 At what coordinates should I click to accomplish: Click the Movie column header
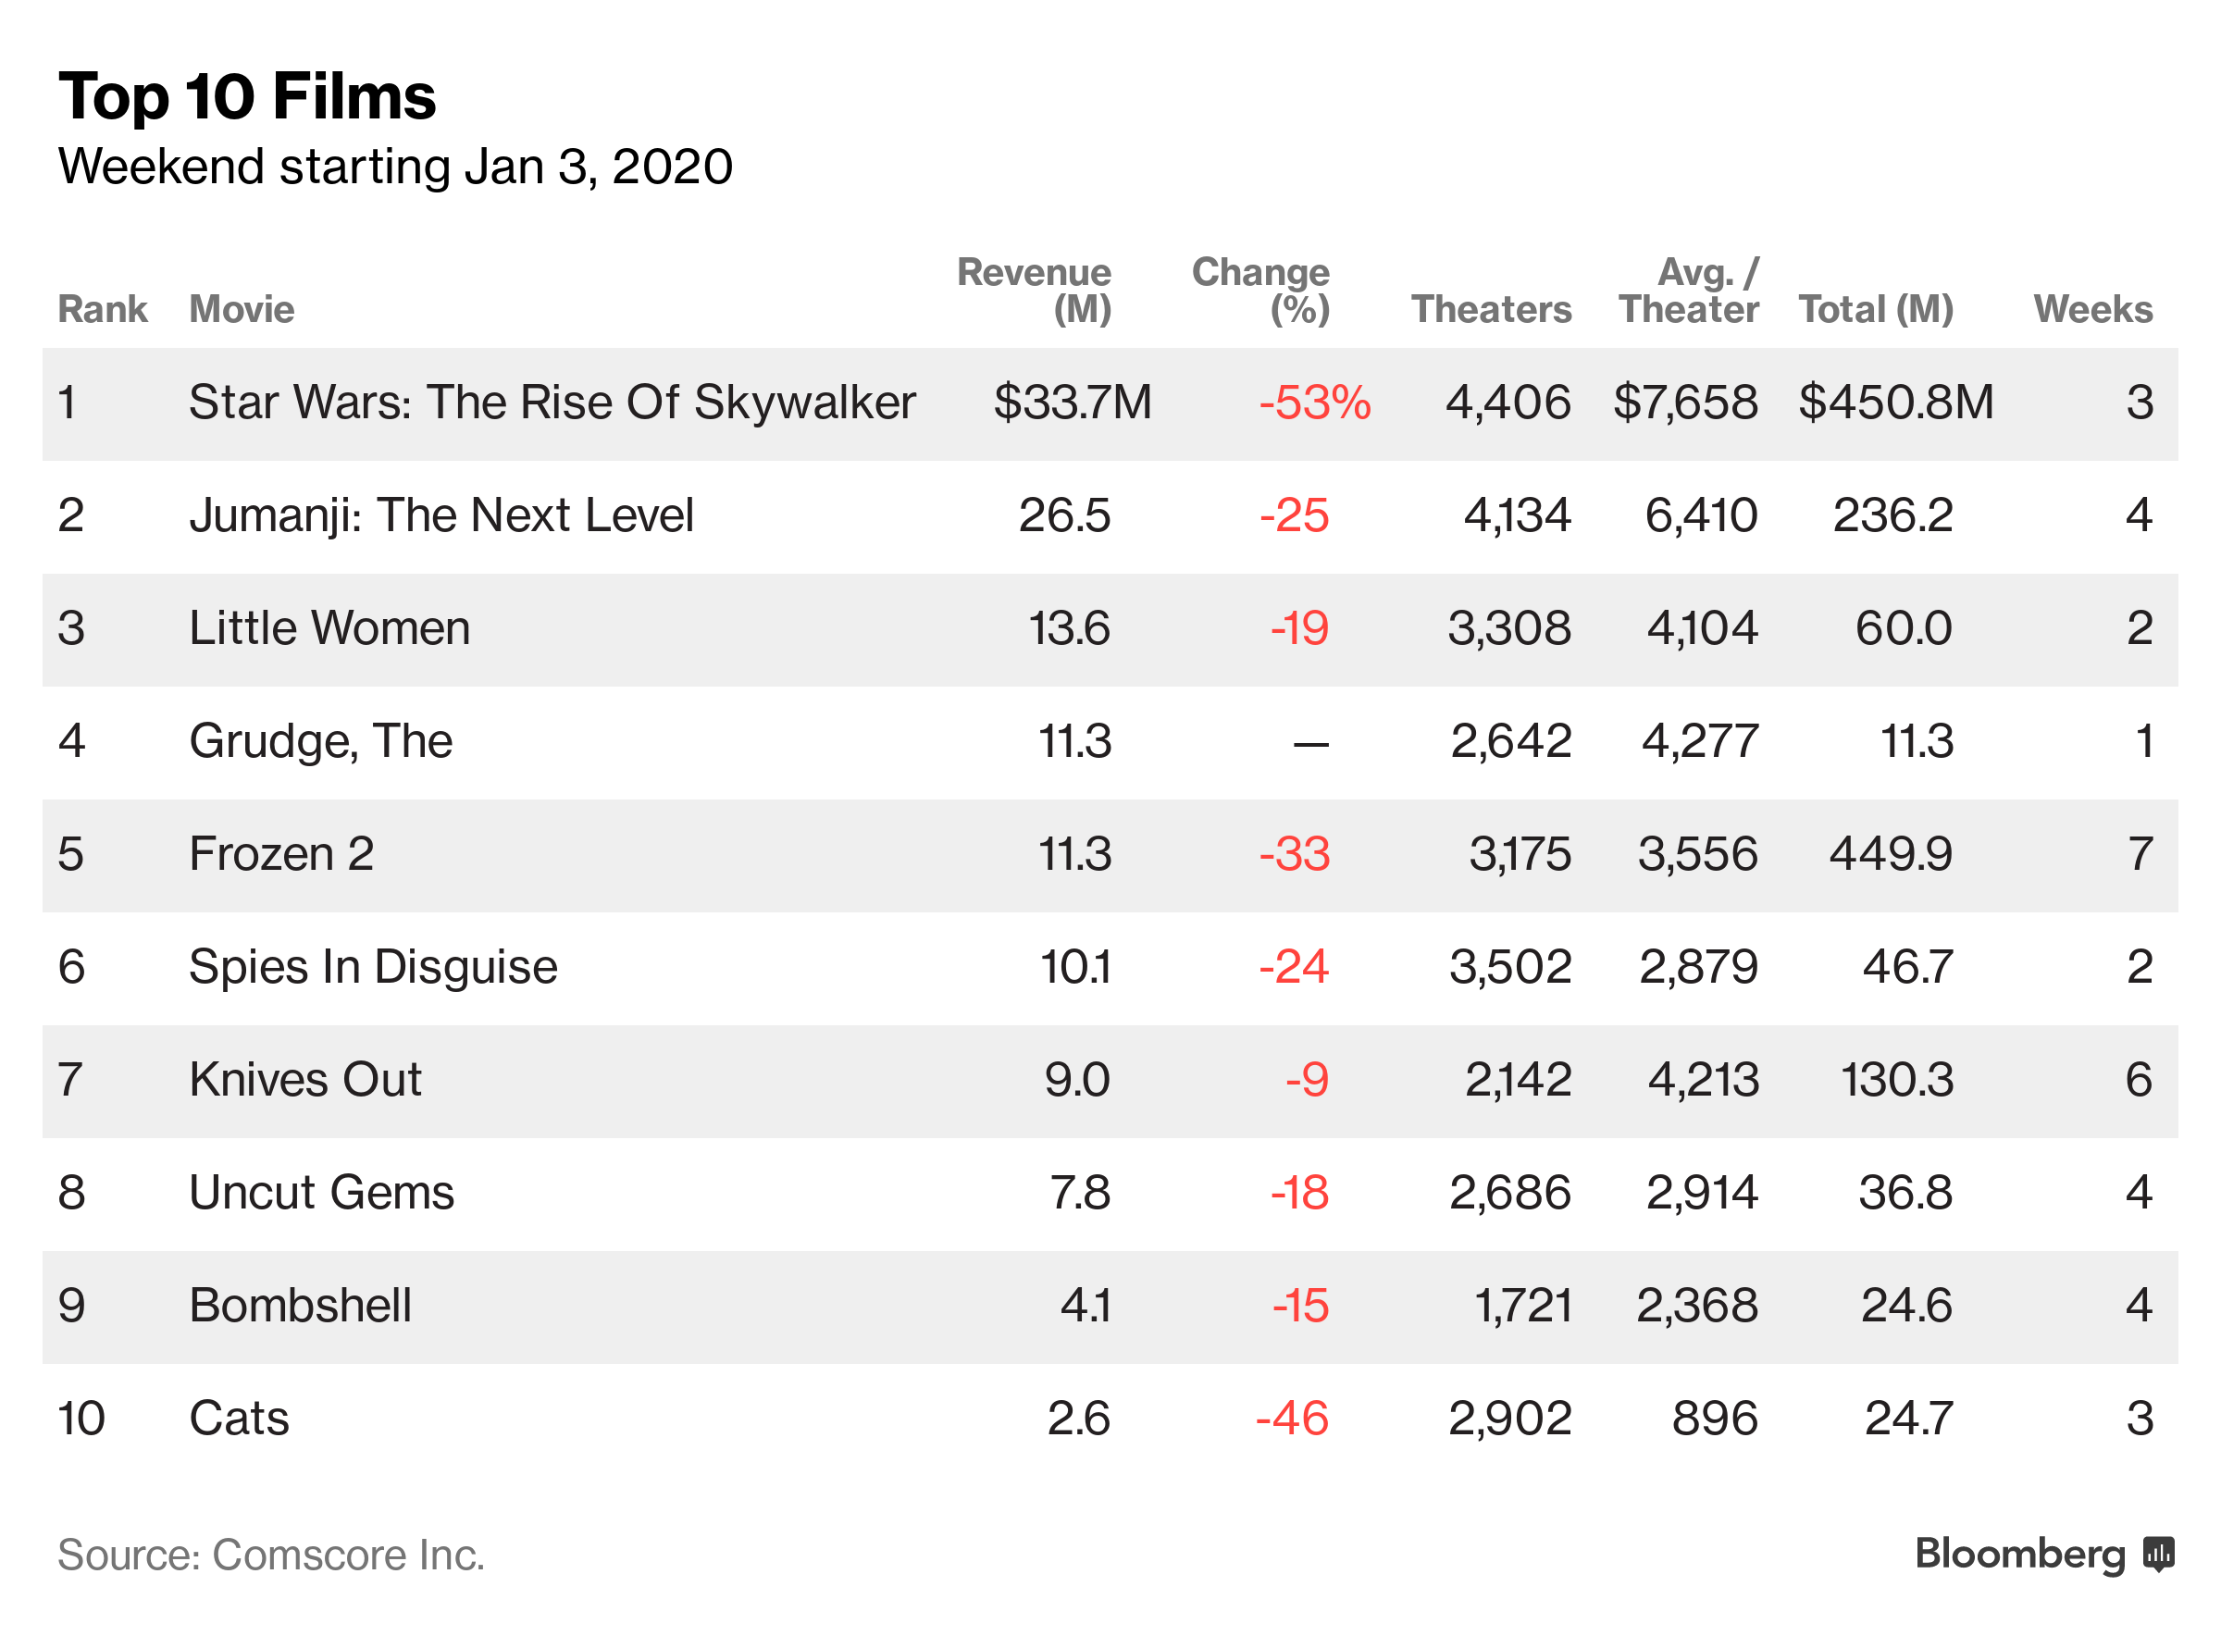(x=242, y=309)
